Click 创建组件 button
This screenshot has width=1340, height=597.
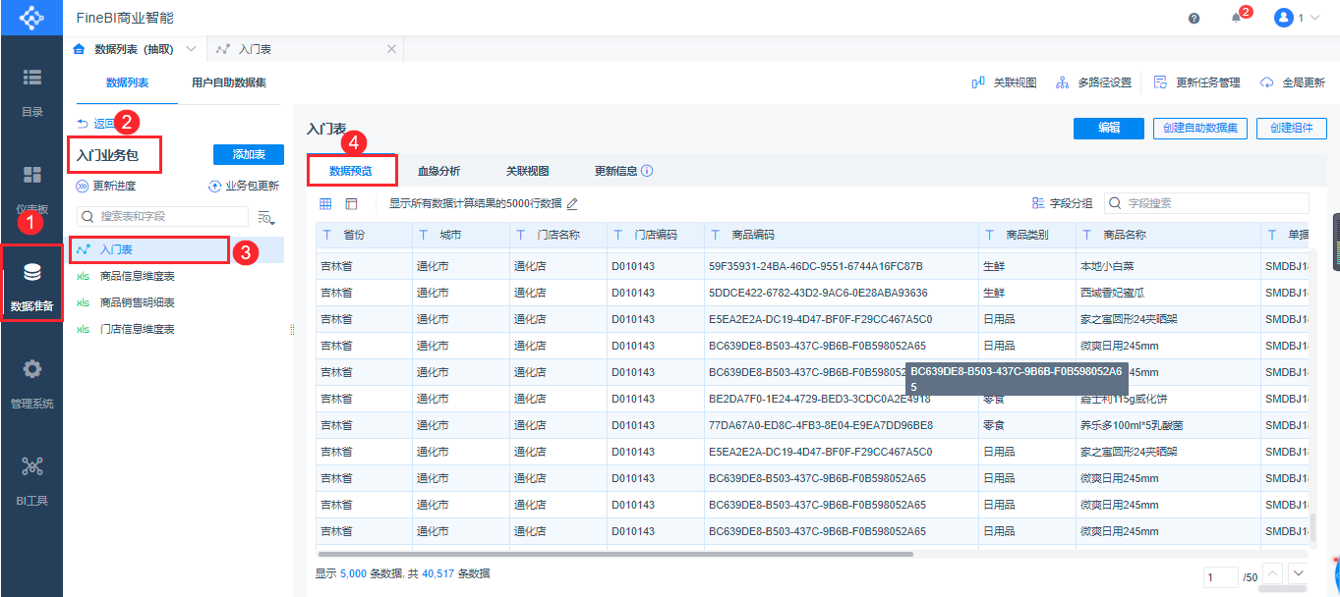click(1292, 128)
